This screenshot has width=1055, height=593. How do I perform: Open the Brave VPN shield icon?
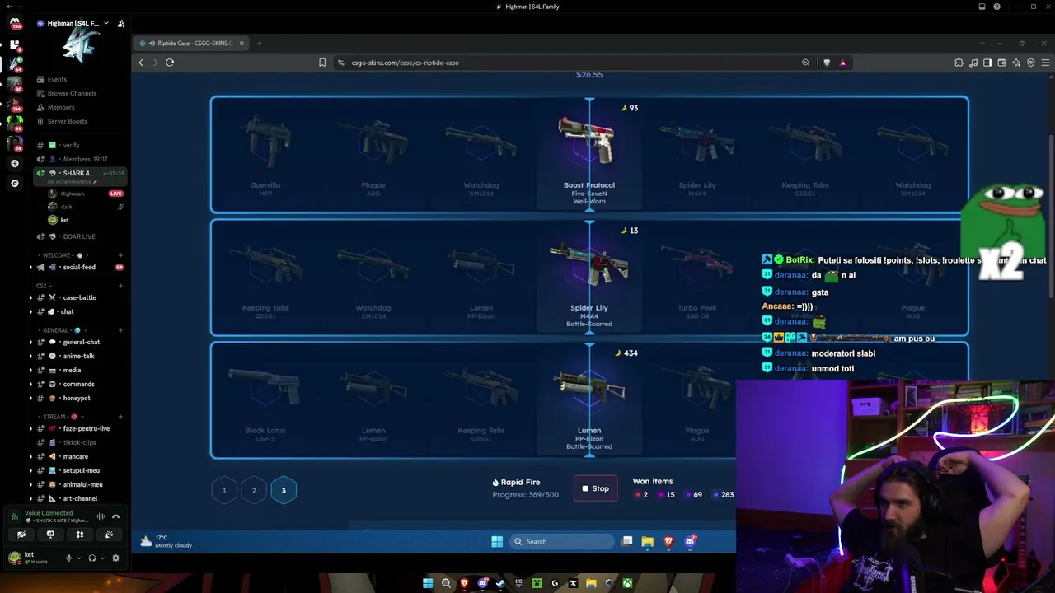(x=1031, y=63)
